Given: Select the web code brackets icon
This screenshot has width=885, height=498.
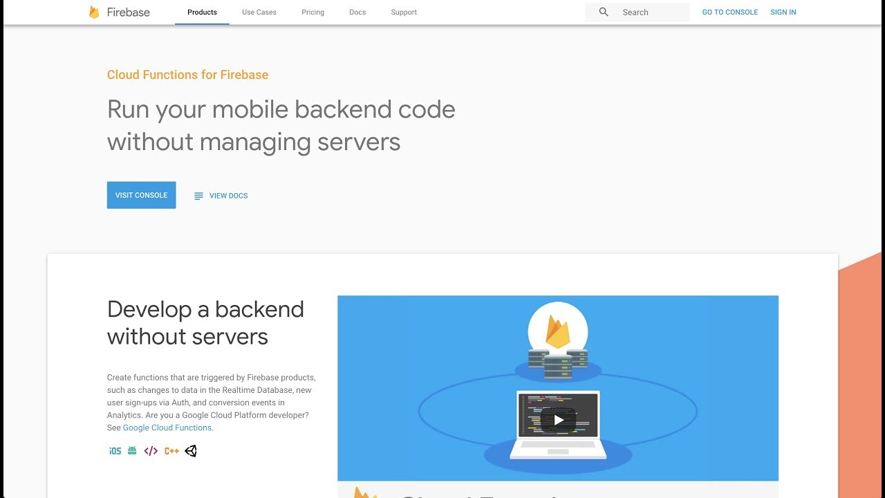Looking at the screenshot, I should click(151, 451).
